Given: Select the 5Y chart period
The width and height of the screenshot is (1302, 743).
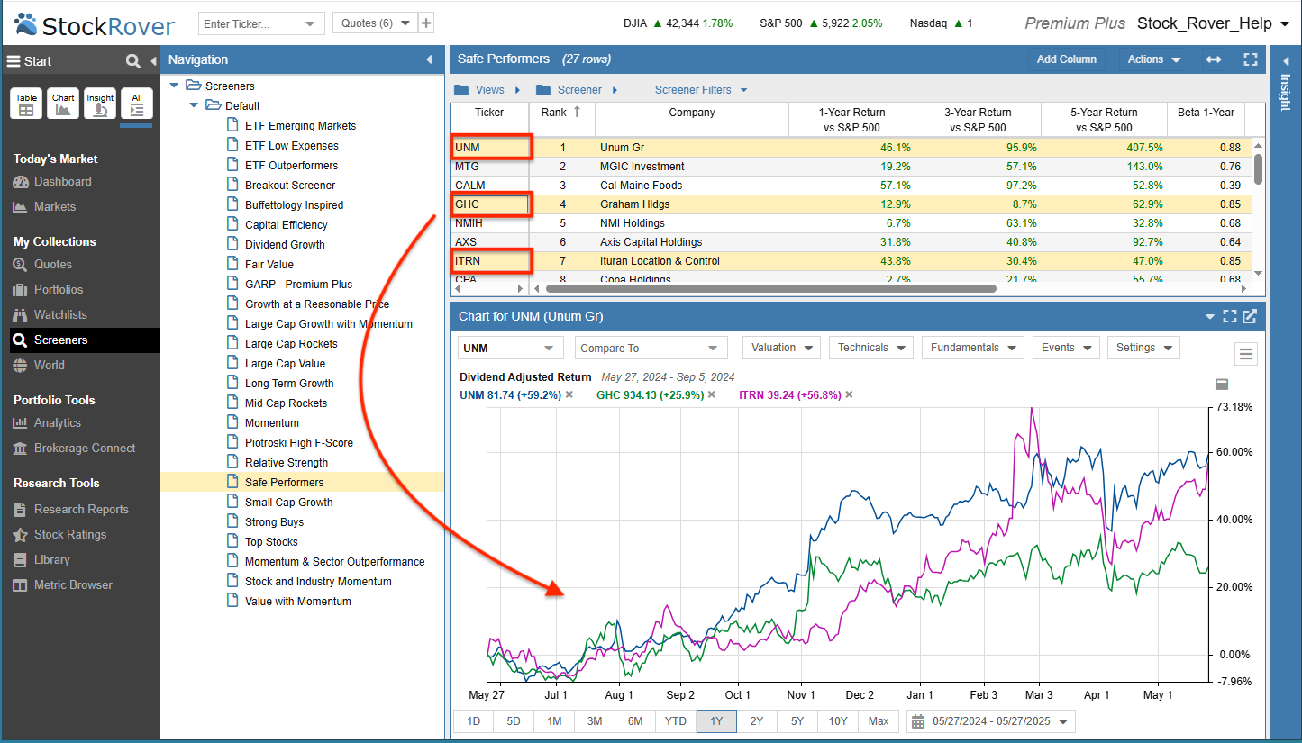Looking at the screenshot, I should click(x=797, y=721).
